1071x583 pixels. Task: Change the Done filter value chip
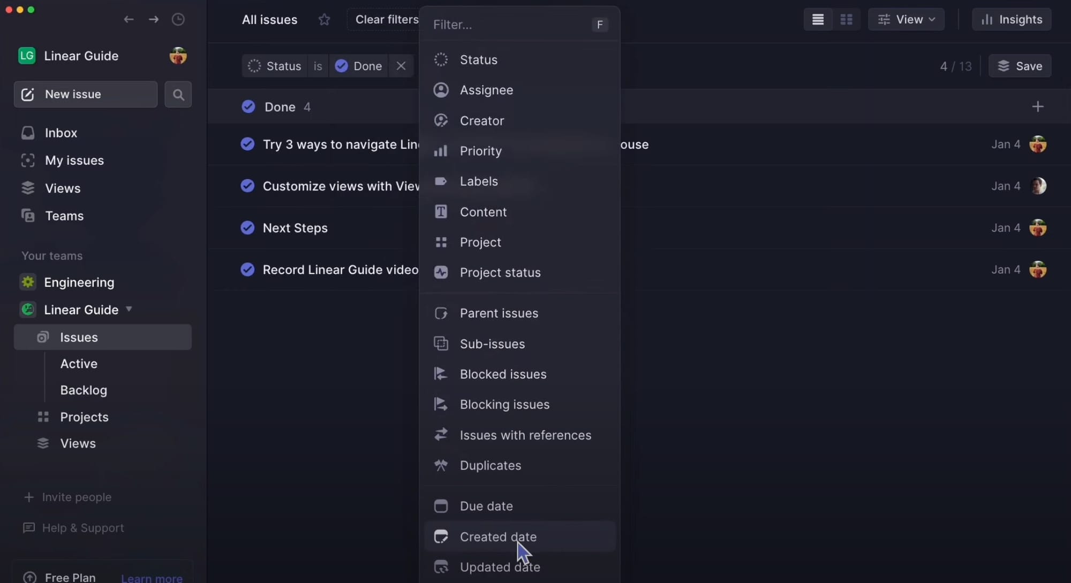click(x=359, y=66)
